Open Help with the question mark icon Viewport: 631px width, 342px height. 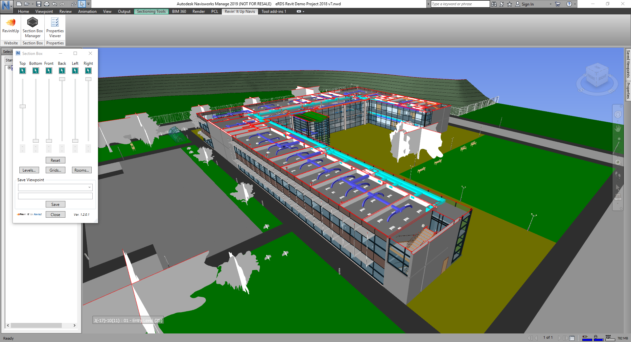(x=569, y=4)
